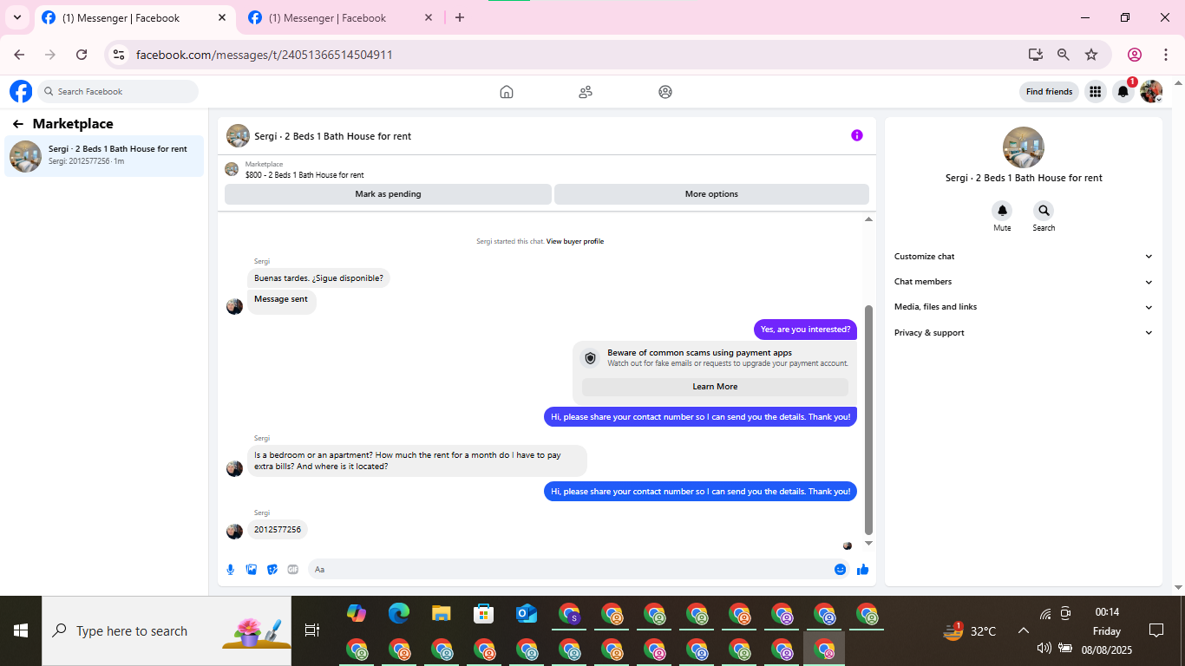The image size is (1185, 666).
Task: Search in conversation using magnifier icon
Action: click(x=1044, y=211)
